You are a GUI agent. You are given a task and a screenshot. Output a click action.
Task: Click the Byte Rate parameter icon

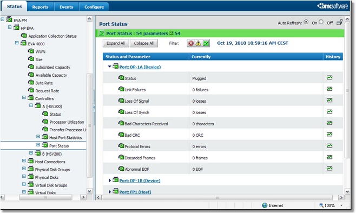[x=31, y=82]
